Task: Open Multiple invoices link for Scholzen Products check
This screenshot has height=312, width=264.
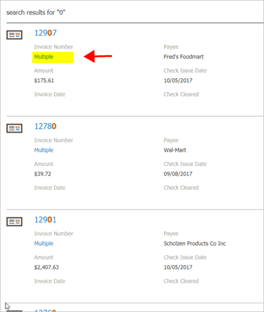Action: [x=44, y=243]
